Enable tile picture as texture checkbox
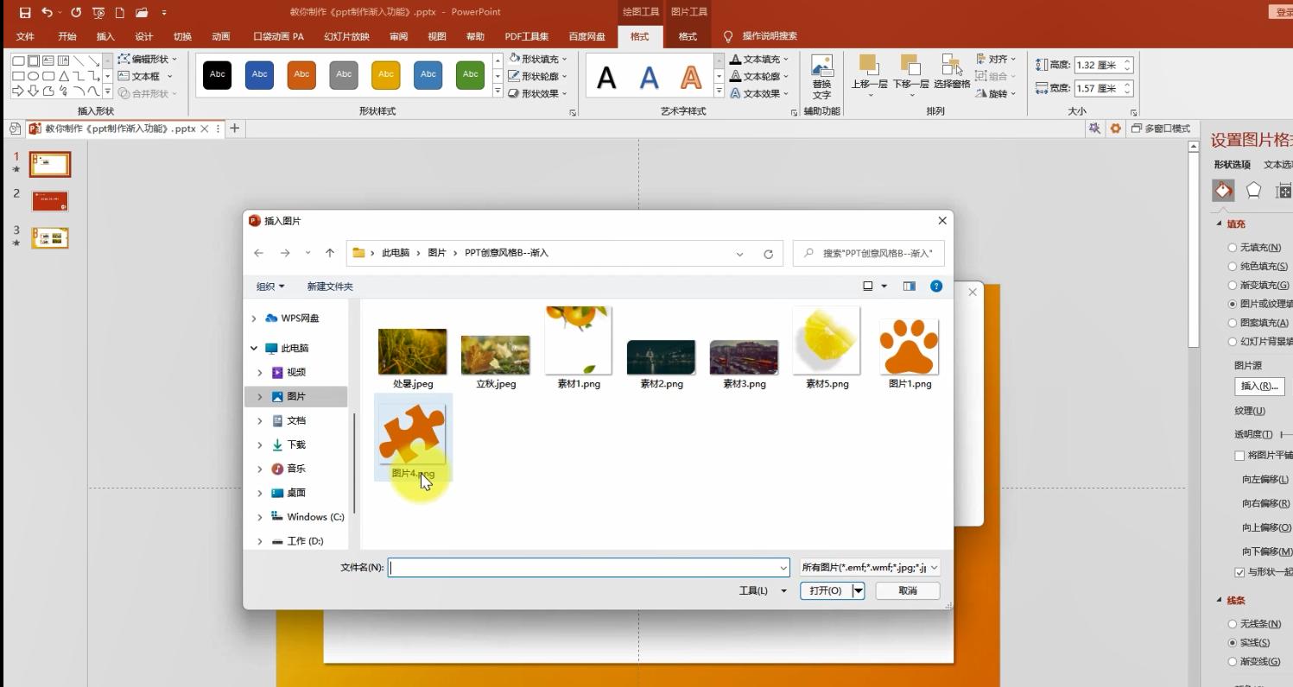 (x=1239, y=456)
